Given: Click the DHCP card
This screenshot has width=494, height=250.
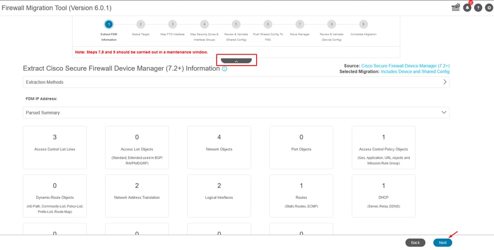Looking at the screenshot, I should click(383, 196).
